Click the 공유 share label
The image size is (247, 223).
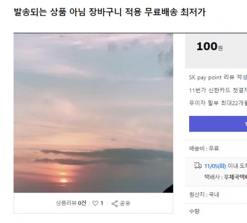(x=125, y=203)
